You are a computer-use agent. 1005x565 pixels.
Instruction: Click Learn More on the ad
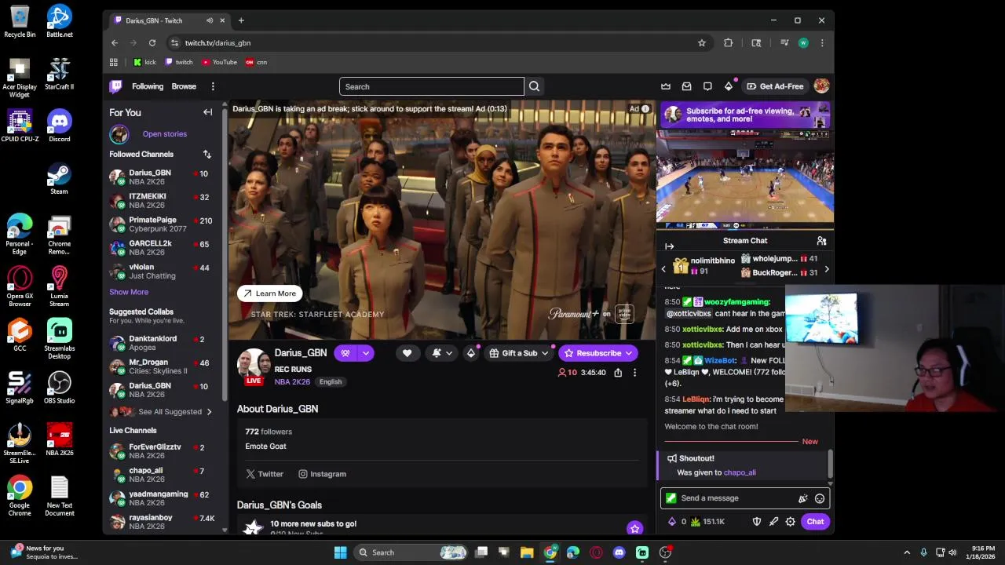coord(270,293)
